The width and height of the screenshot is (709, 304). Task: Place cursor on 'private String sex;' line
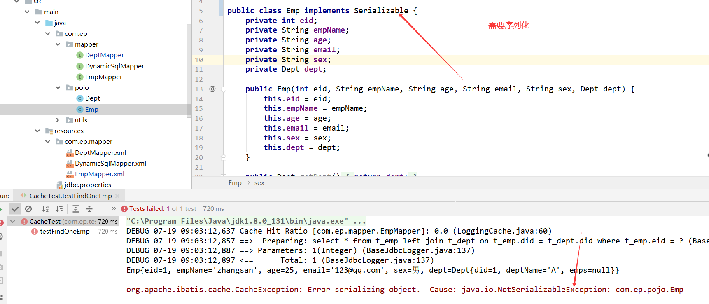pyautogui.click(x=288, y=60)
